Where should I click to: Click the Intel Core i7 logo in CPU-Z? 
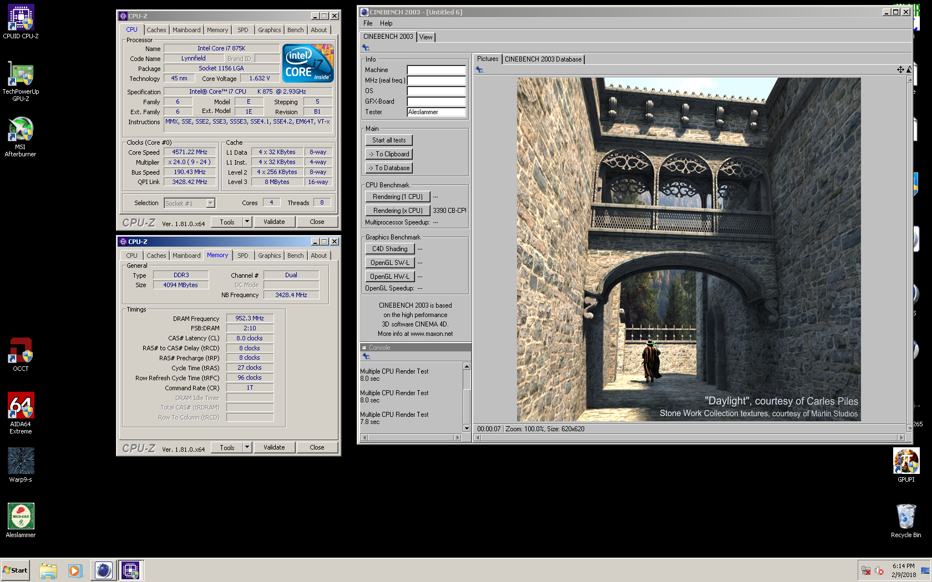308,63
